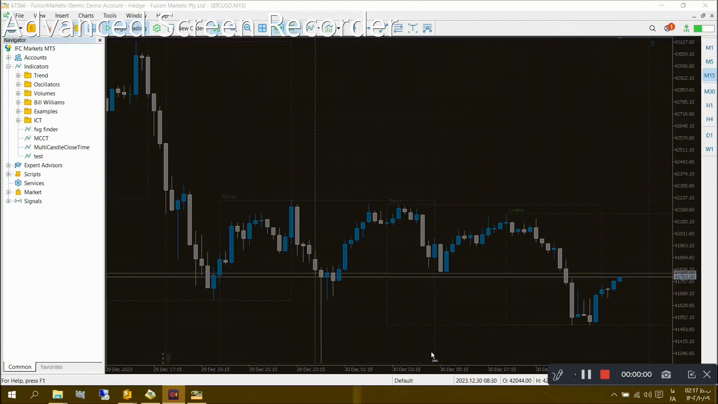The width and height of the screenshot is (718, 404).
Task: Click the Default profile in status bar
Action: pyautogui.click(x=404, y=381)
